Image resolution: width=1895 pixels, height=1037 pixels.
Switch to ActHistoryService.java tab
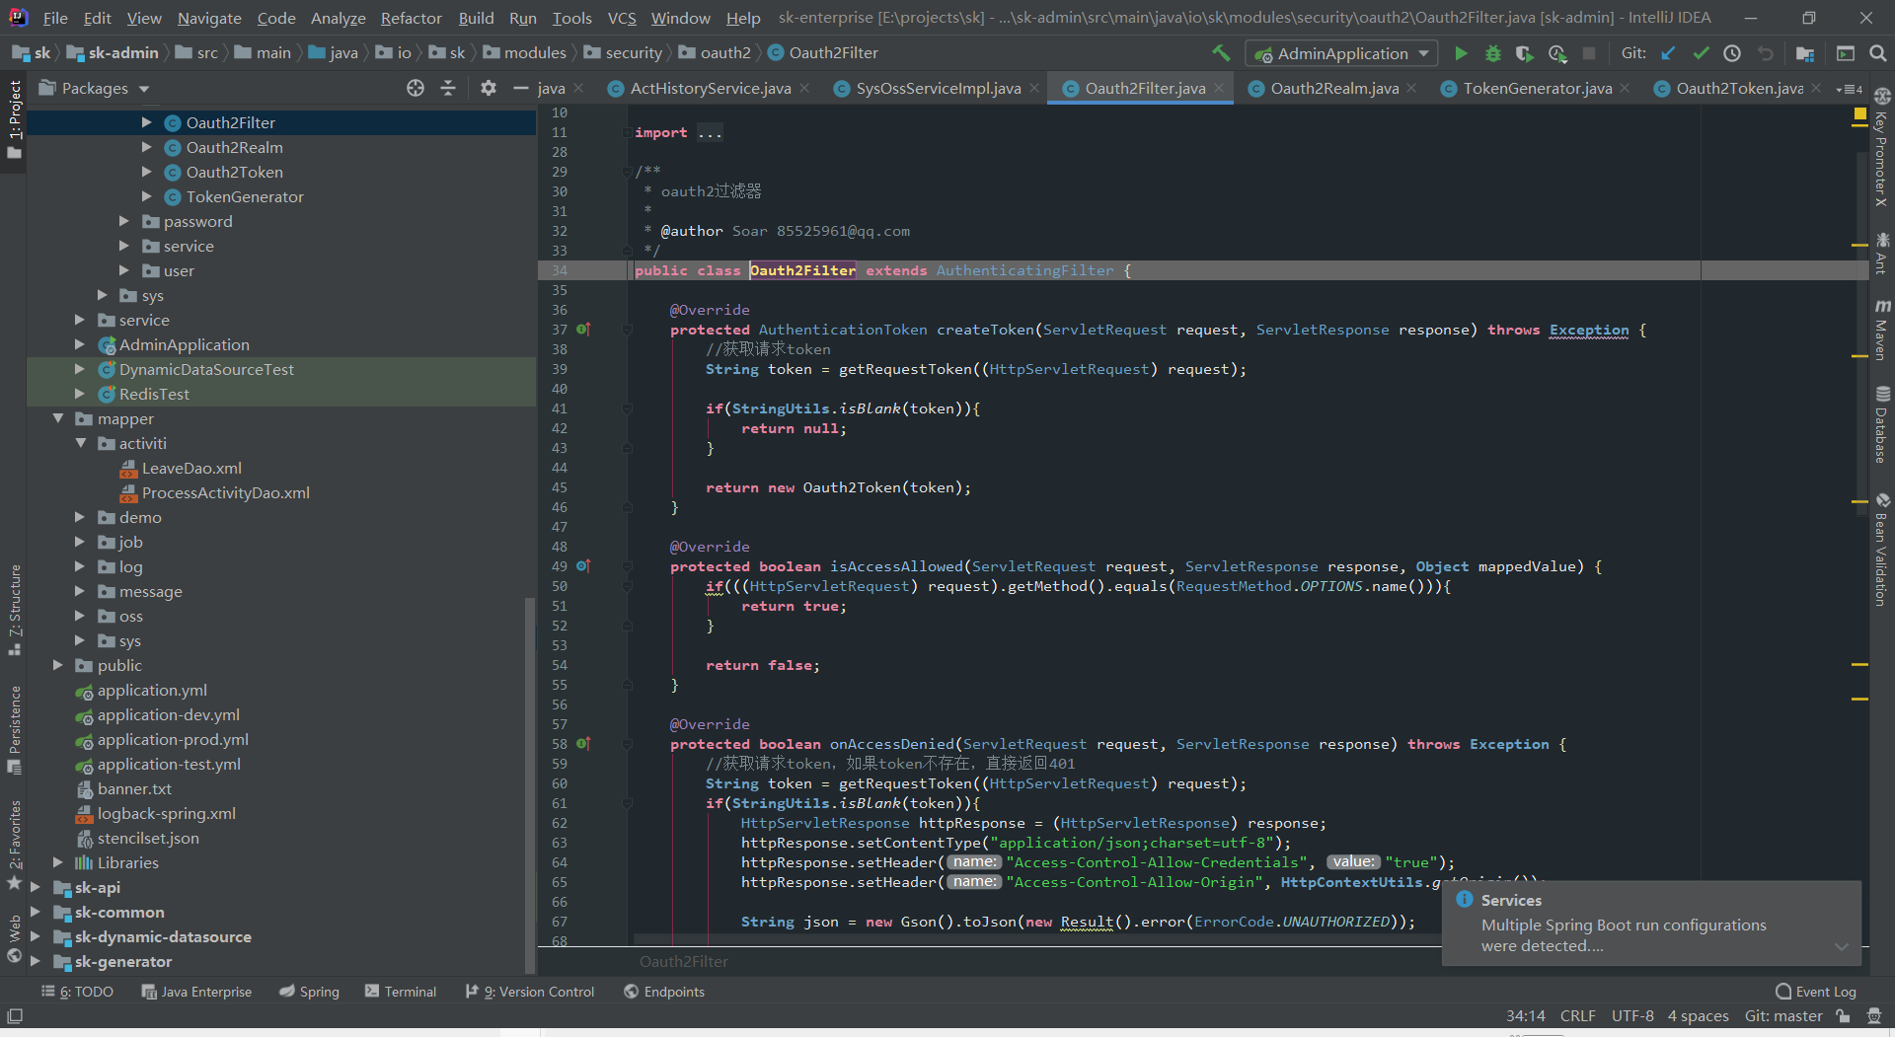click(x=710, y=88)
